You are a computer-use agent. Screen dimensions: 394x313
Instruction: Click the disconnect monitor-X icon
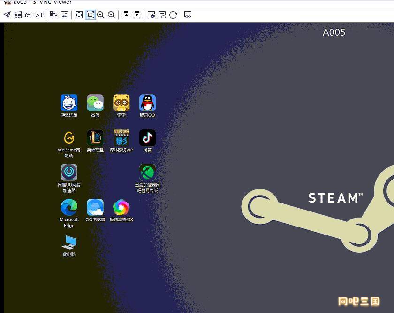[x=188, y=15]
